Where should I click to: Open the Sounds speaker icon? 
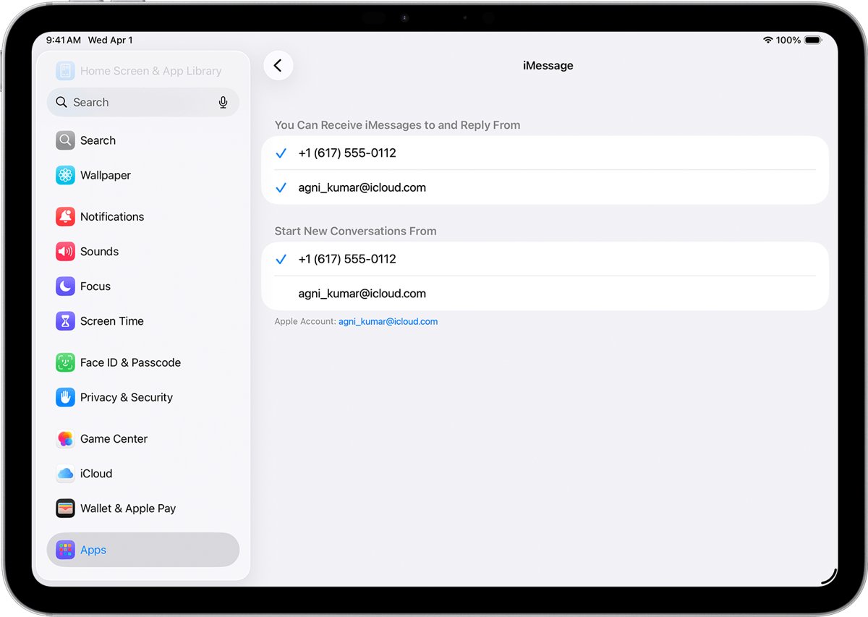(x=66, y=251)
